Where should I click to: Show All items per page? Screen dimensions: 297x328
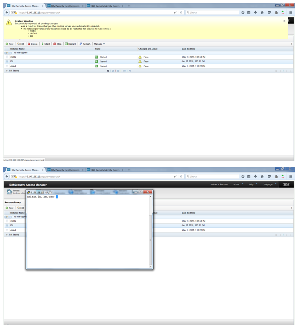pos(130,71)
